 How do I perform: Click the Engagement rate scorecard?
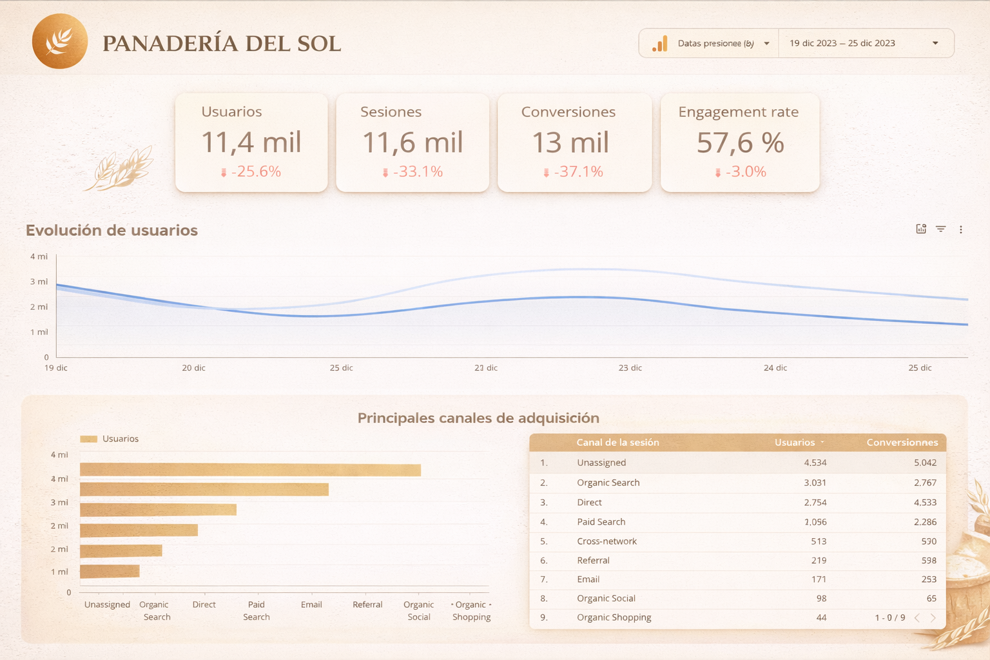pos(739,142)
